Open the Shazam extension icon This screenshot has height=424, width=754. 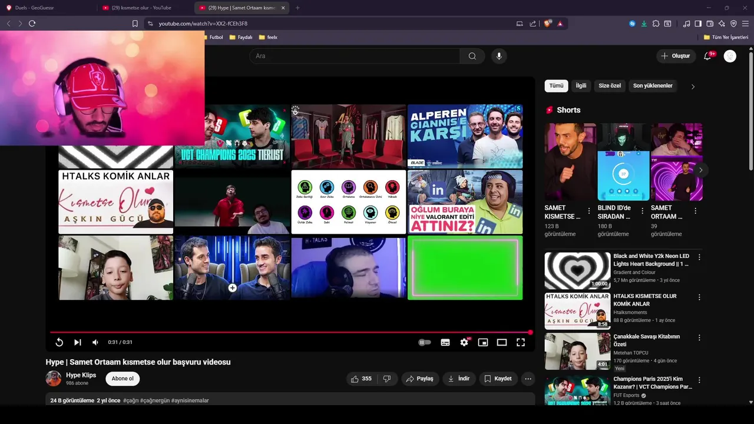632,24
